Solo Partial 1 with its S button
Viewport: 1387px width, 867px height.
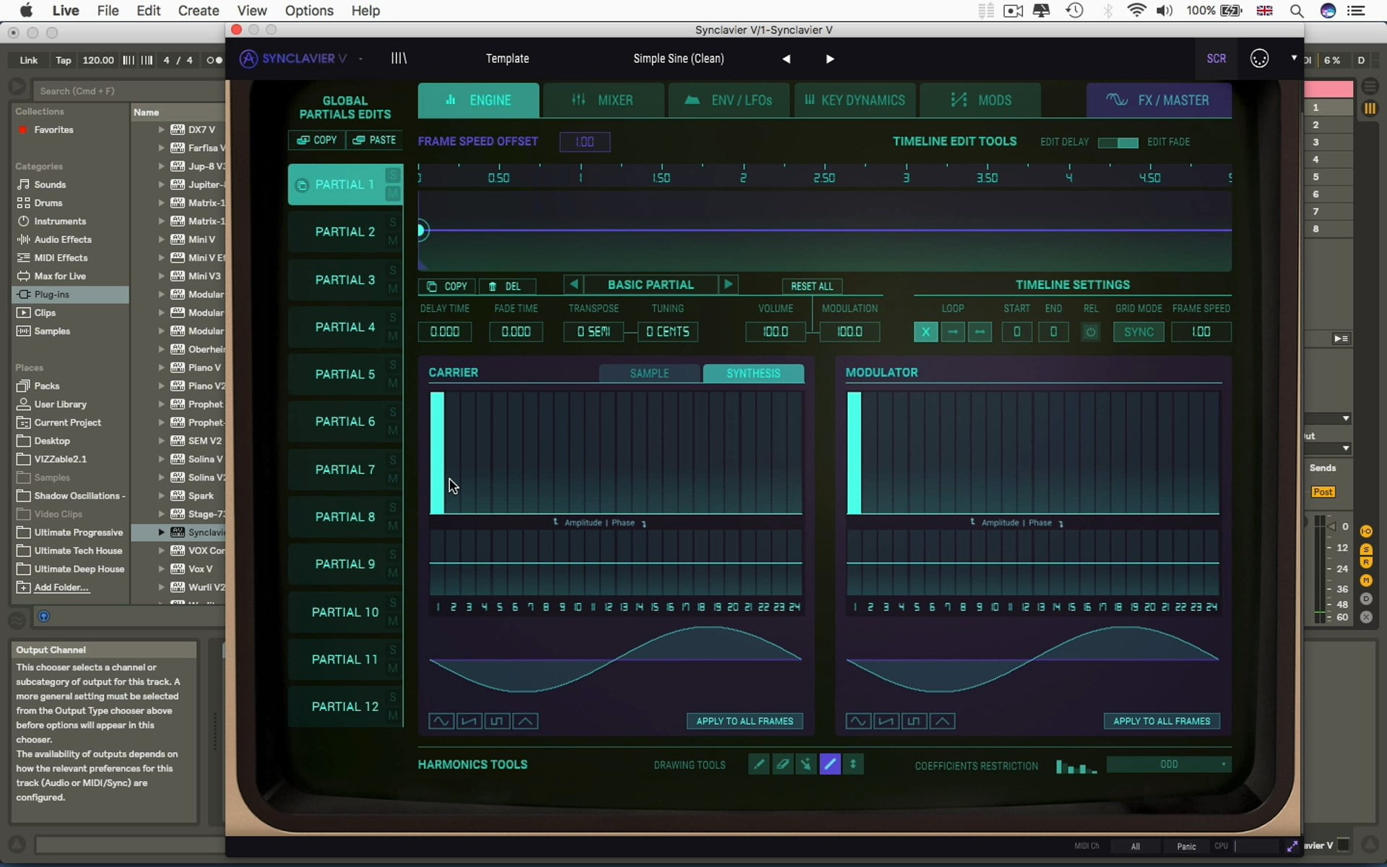point(392,175)
